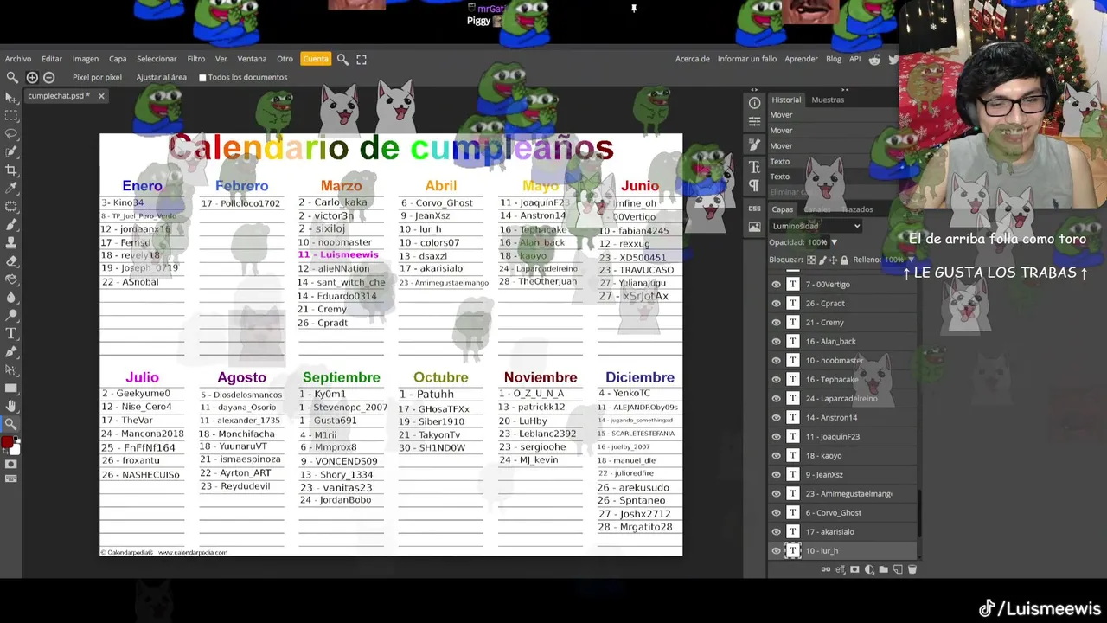The image size is (1107, 623).
Task: Open the Archivo menu
Action: tap(18, 59)
